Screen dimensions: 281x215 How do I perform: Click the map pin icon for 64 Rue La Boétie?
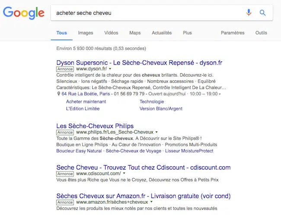pos(59,94)
